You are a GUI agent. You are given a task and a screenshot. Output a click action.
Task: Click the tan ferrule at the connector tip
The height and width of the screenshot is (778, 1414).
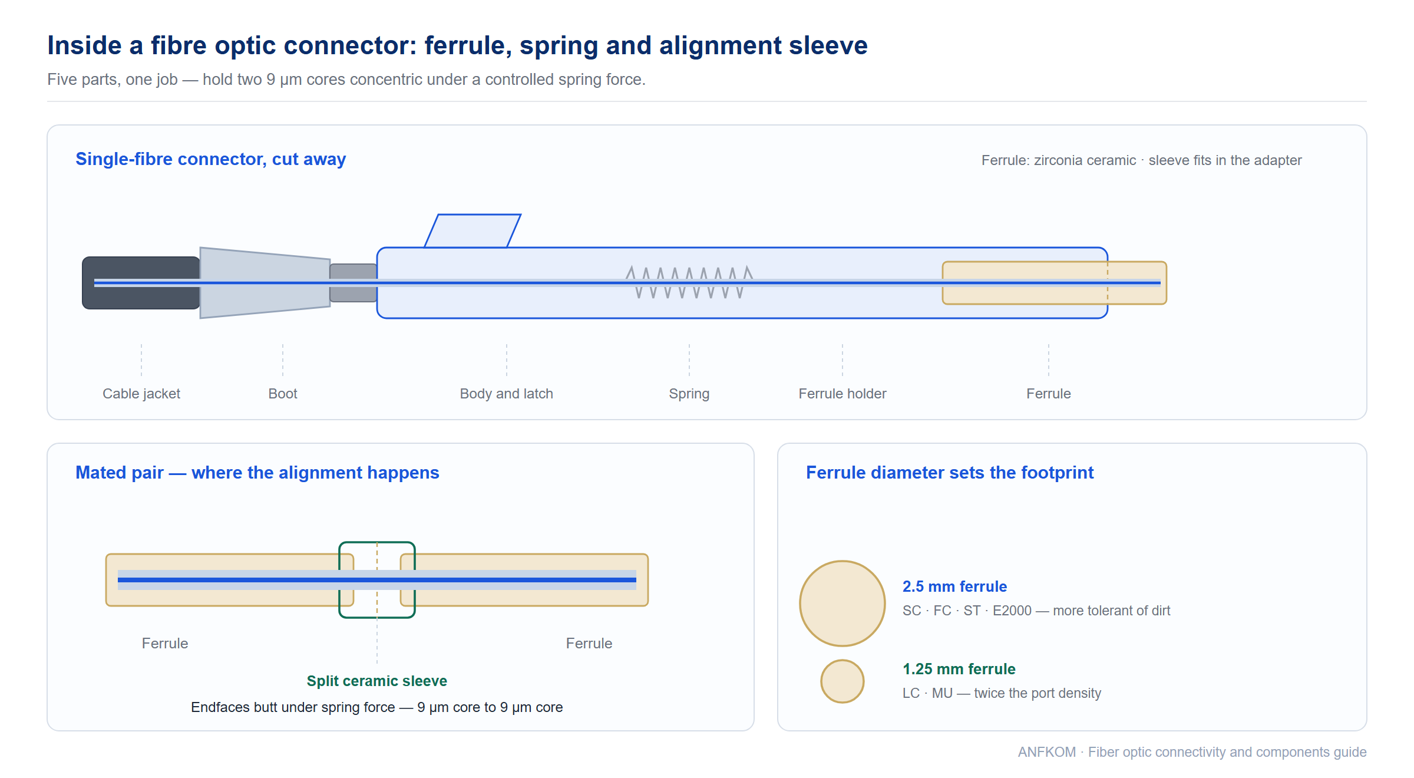pos(1055,283)
